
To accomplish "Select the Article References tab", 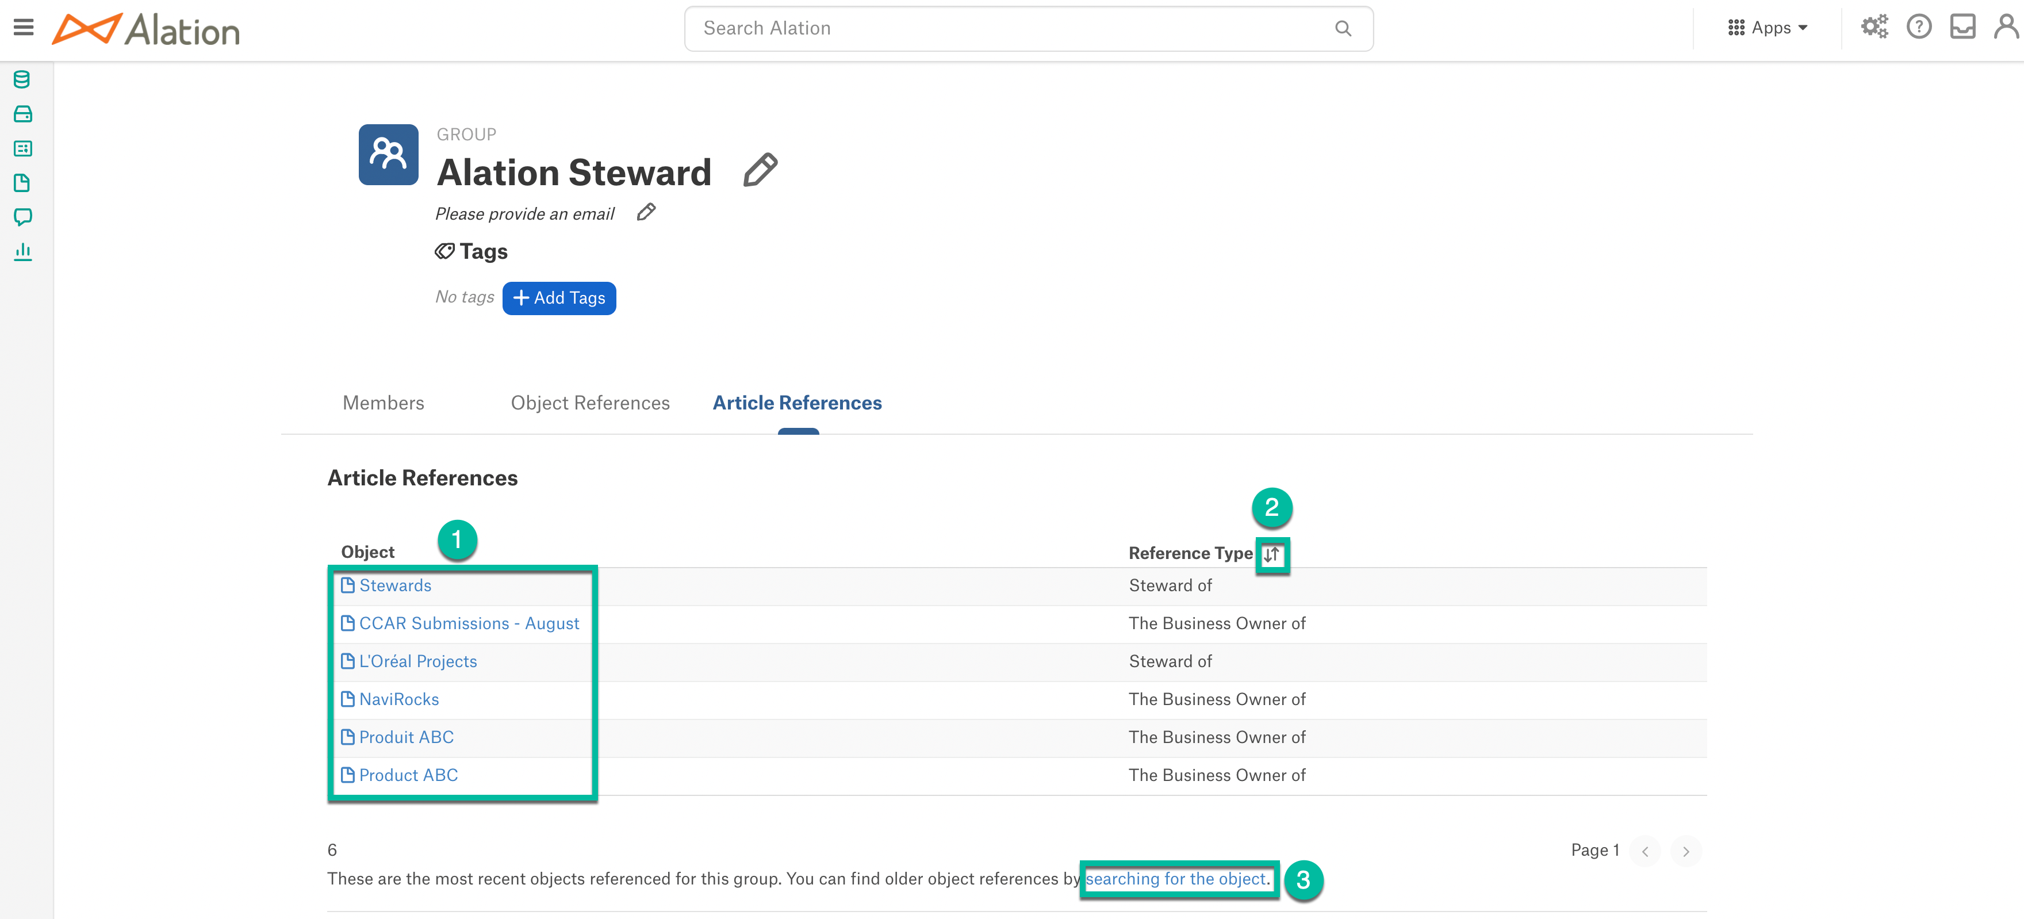I will [797, 403].
